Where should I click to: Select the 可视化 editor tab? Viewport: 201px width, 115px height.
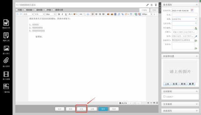point(144,10)
